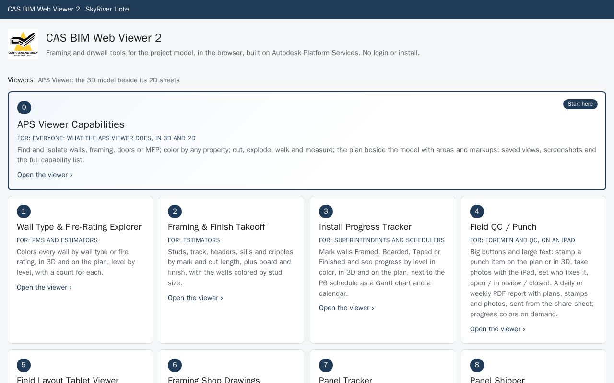Click the APS Viewer Capabilities title
This screenshot has height=383, width=614.
tap(71, 124)
